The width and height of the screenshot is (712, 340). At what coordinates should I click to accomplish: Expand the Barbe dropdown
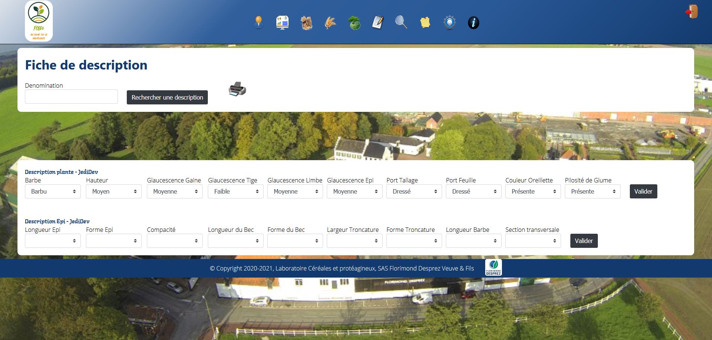click(53, 191)
